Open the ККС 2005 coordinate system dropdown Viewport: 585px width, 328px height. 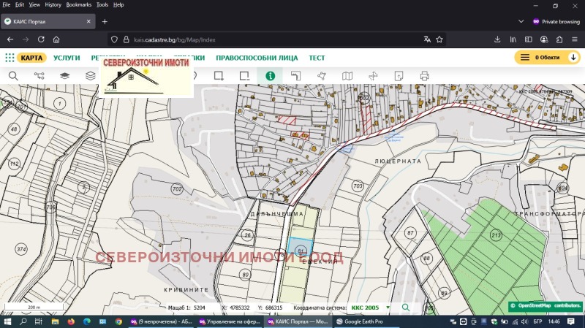point(370,308)
